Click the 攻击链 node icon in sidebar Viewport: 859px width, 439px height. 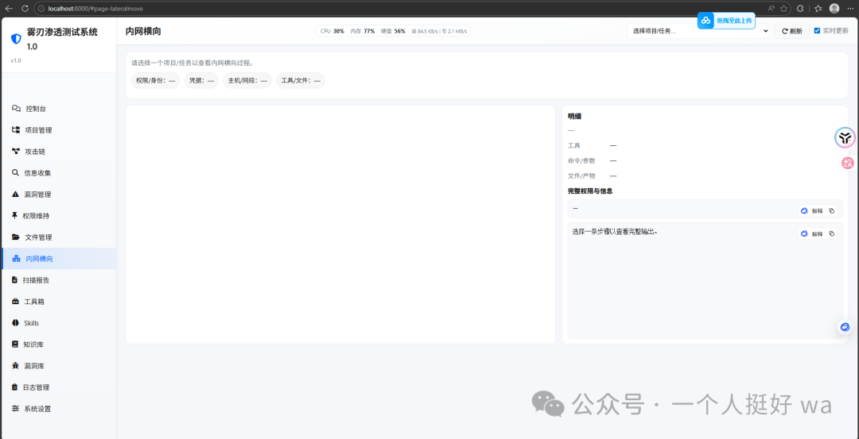pyautogui.click(x=16, y=152)
